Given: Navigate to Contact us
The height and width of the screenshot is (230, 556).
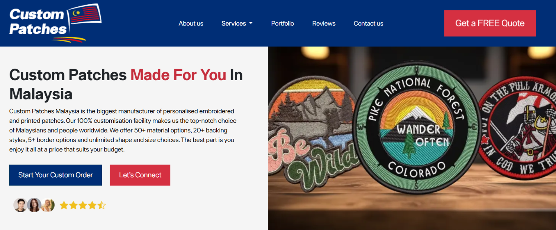Looking at the screenshot, I should [368, 23].
